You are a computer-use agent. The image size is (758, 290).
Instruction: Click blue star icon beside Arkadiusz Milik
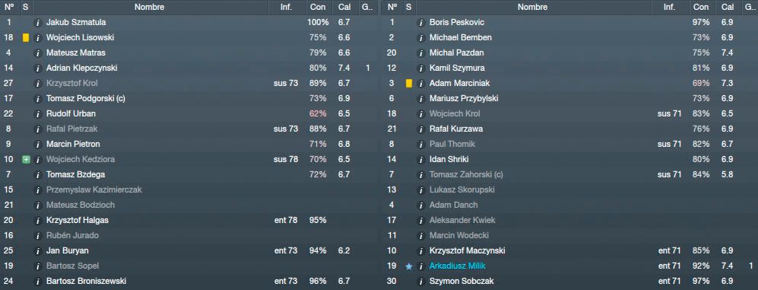click(409, 266)
